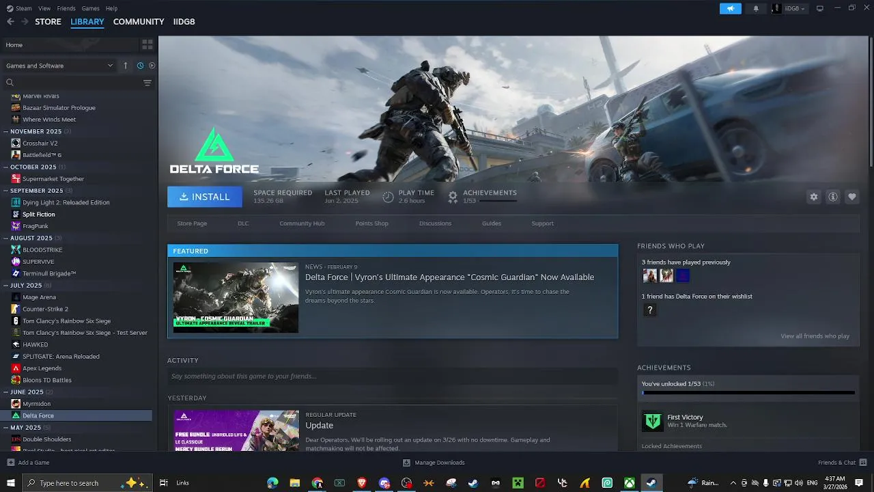This screenshot has width=874, height=492.
Task: Click the Counter-Strike 2 game icon
Action: pos(16,309)
